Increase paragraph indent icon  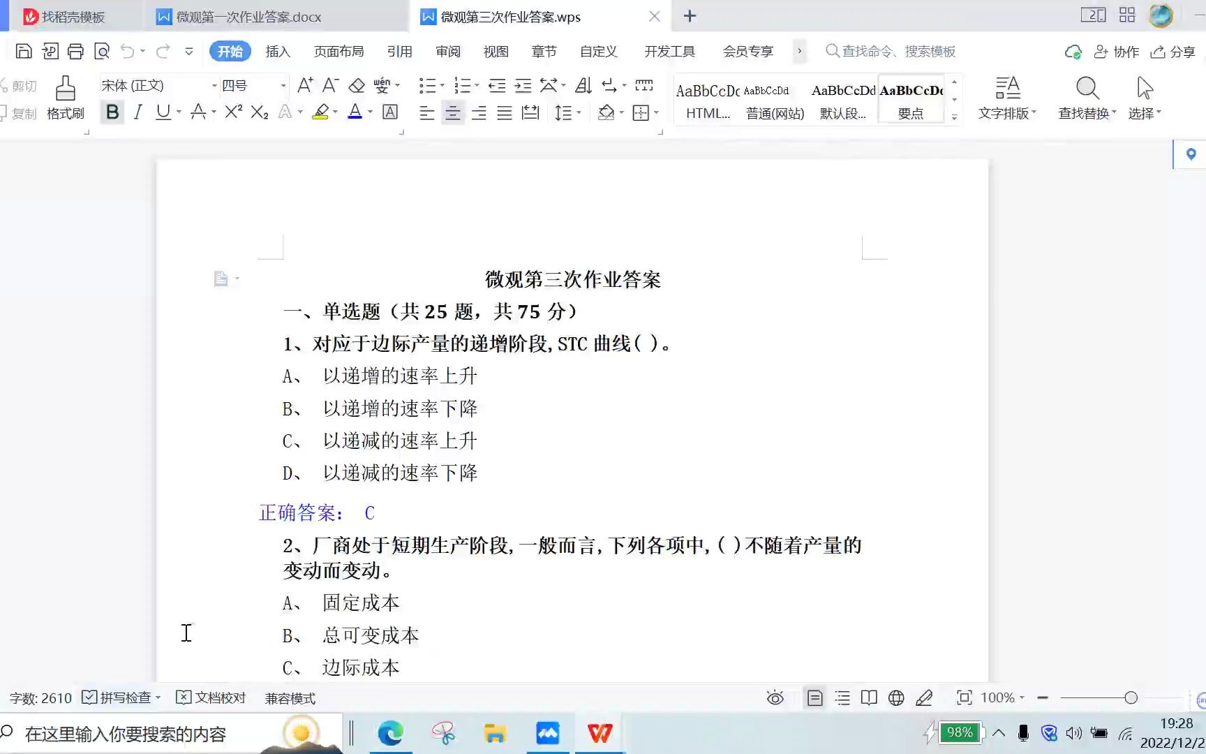pos(523,85)
